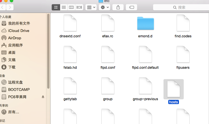Switch to Cover Flow view
This screenshot has width=209, height=124.
(79, 7)
